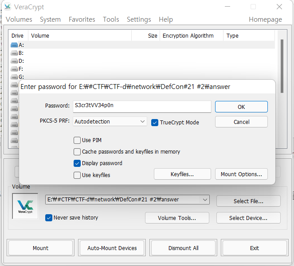Click Select Device... button
This screenshot has height=266, width=294.
(x=248, y=218)
